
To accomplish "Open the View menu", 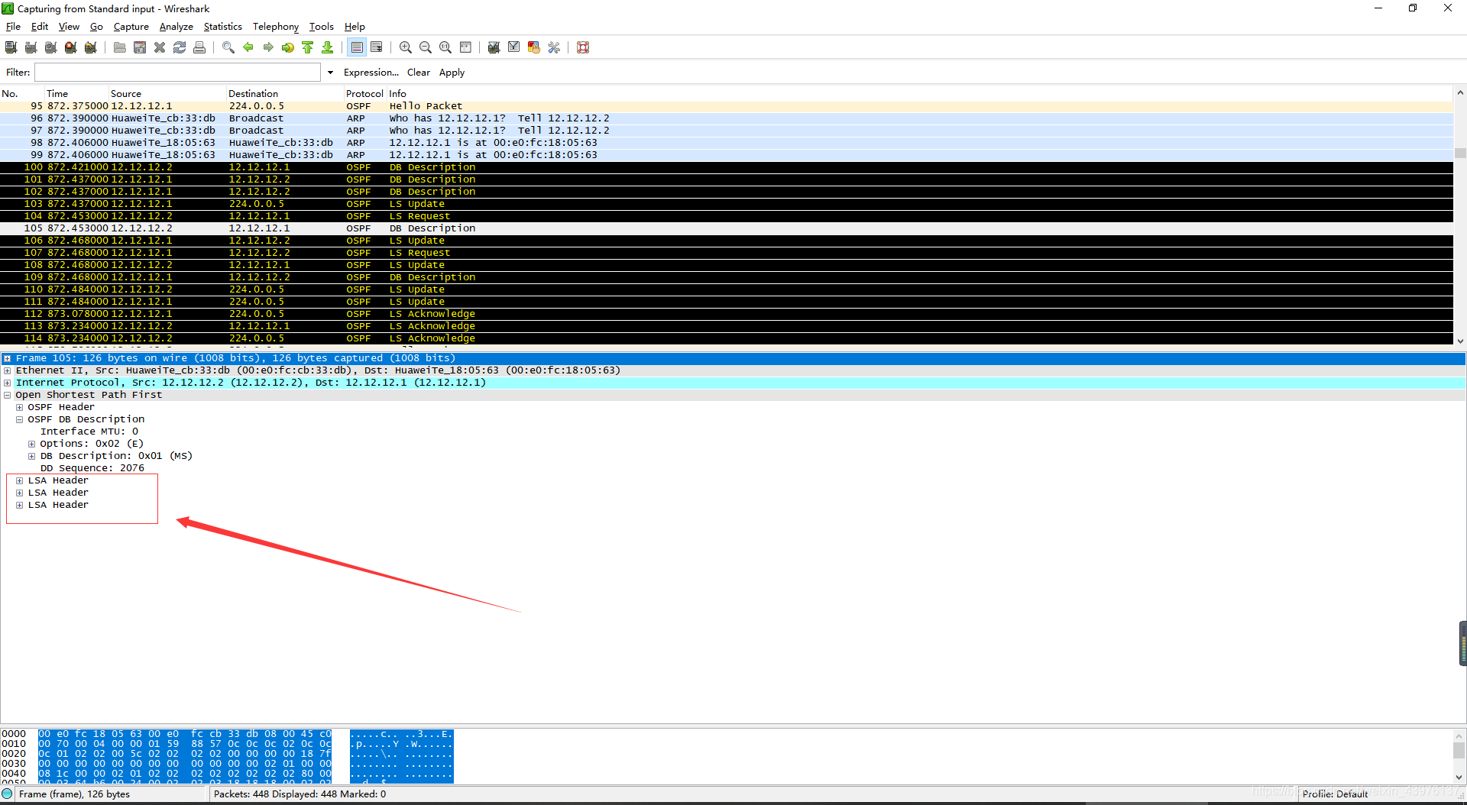I will (69, 27).
